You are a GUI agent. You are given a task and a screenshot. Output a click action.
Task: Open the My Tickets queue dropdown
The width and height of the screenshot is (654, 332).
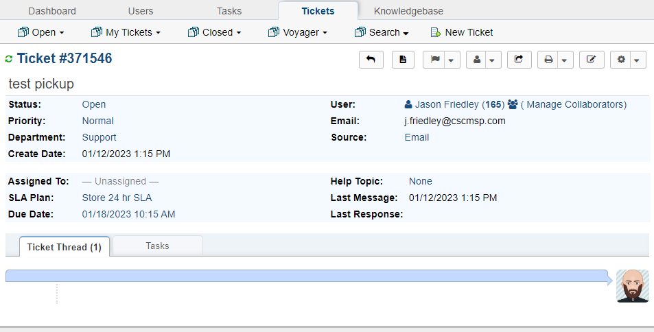click(126, 32)
